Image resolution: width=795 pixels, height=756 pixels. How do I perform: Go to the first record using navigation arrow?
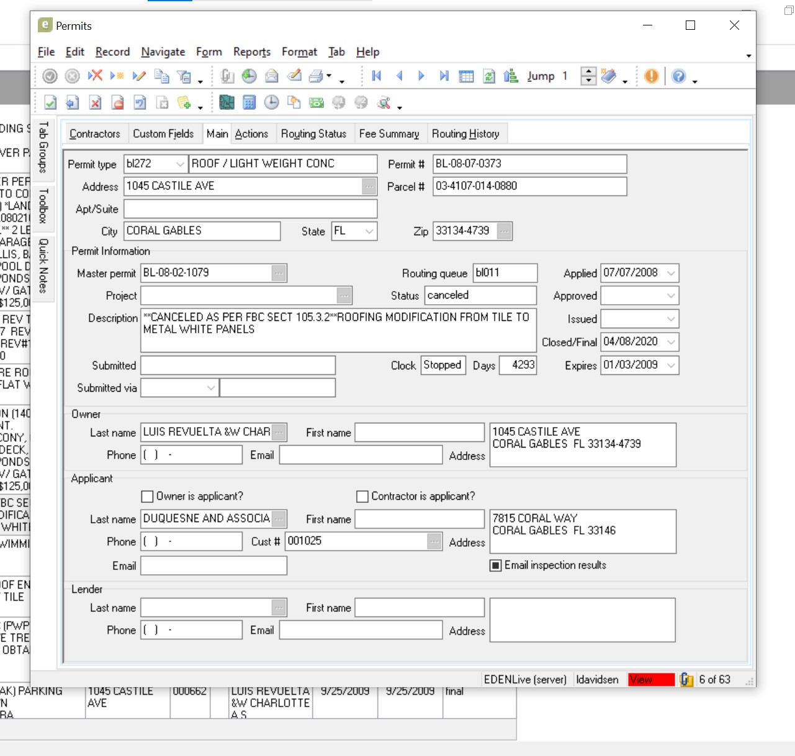(x=376, y=76)
